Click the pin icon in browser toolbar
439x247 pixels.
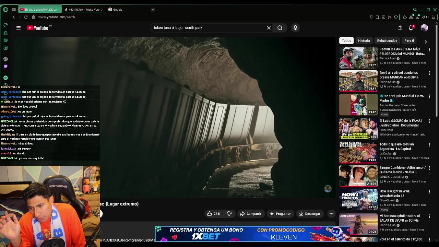(371, 17)
